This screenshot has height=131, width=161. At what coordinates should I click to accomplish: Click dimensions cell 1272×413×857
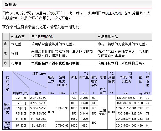[x=126, y=98]
